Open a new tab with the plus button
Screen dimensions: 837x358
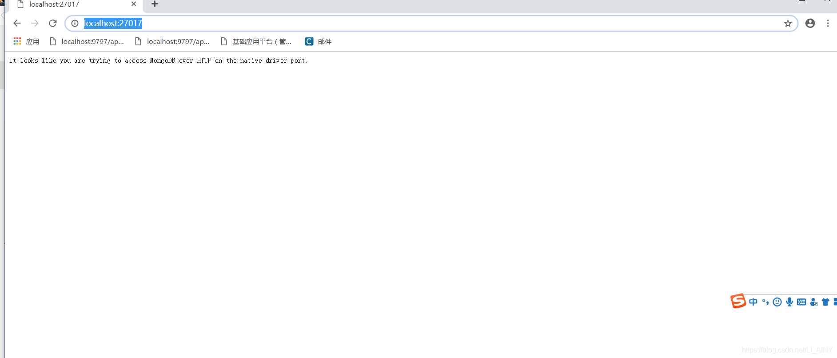click(155, 4)
